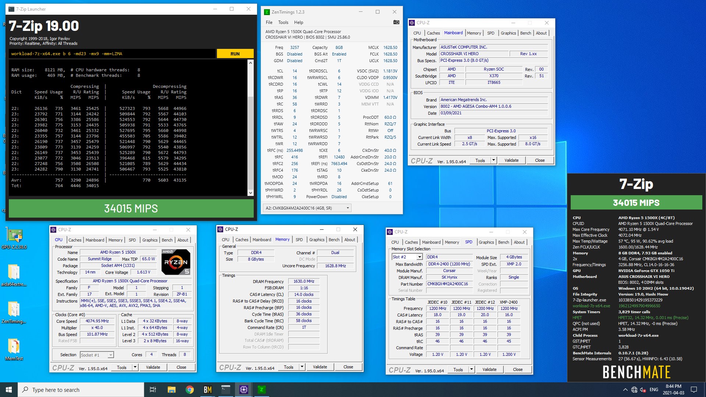Click Validate in CPU-Z CPU window

(153, 367)
